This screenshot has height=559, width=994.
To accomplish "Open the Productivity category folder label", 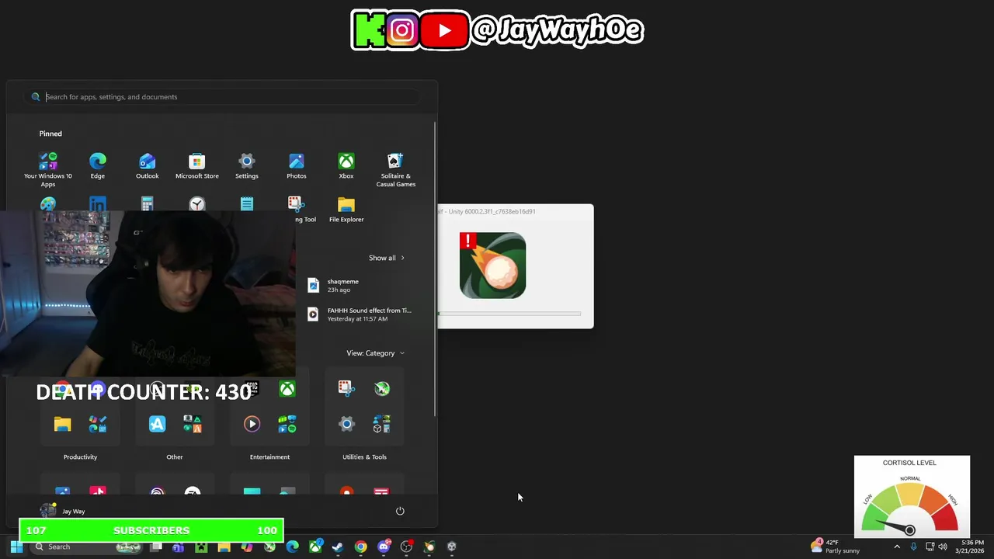I will (x=80, y=457).
